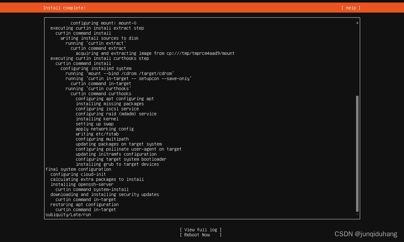Select the "restoring apt configuration" log line
Viewport: 404px width, 242px height.
[x=84, y=205]
